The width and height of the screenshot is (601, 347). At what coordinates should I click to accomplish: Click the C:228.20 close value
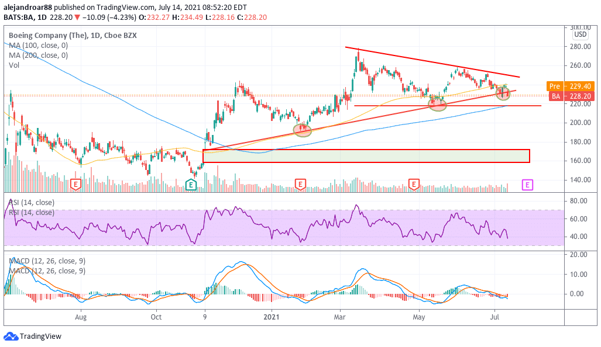(252, 18)
